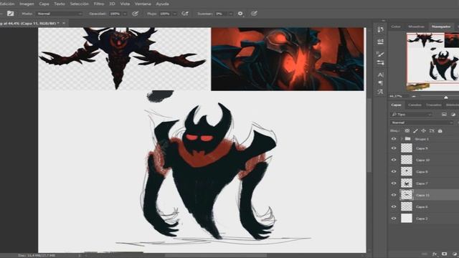459x258 pixels.
Task: Open the Properties panel icon in the collapsed dock
Action: click(380, 42)
